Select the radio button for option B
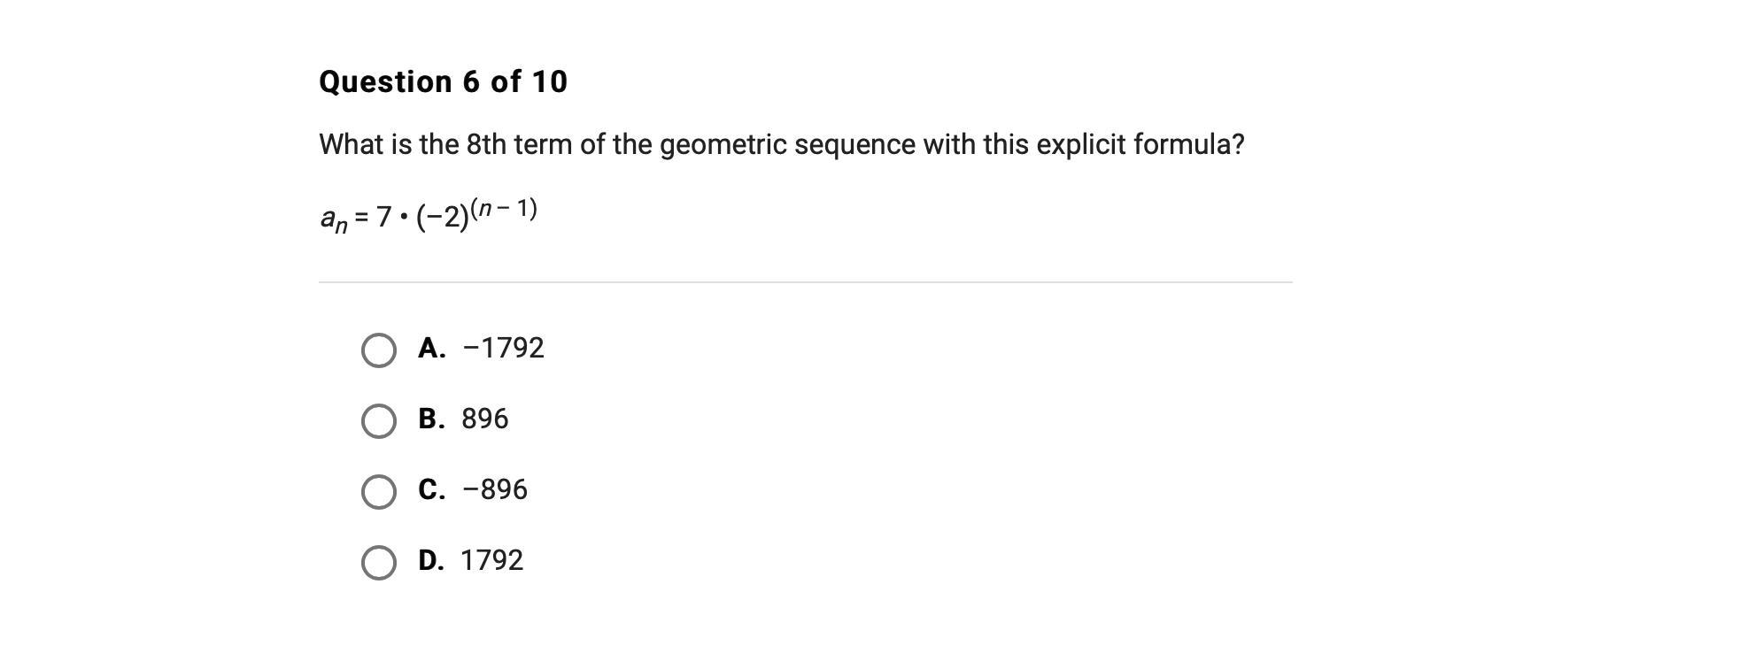Screen dimensions: 1755x646 pos(379,421)
